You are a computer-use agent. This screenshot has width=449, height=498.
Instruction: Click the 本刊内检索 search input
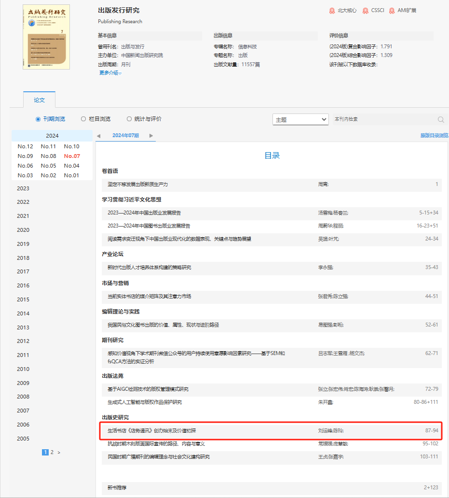pos(383,119)
